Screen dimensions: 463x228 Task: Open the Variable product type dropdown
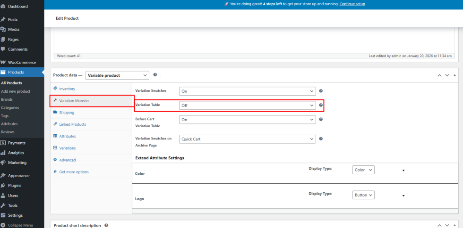pyautogui.click(x=118, y=75)
